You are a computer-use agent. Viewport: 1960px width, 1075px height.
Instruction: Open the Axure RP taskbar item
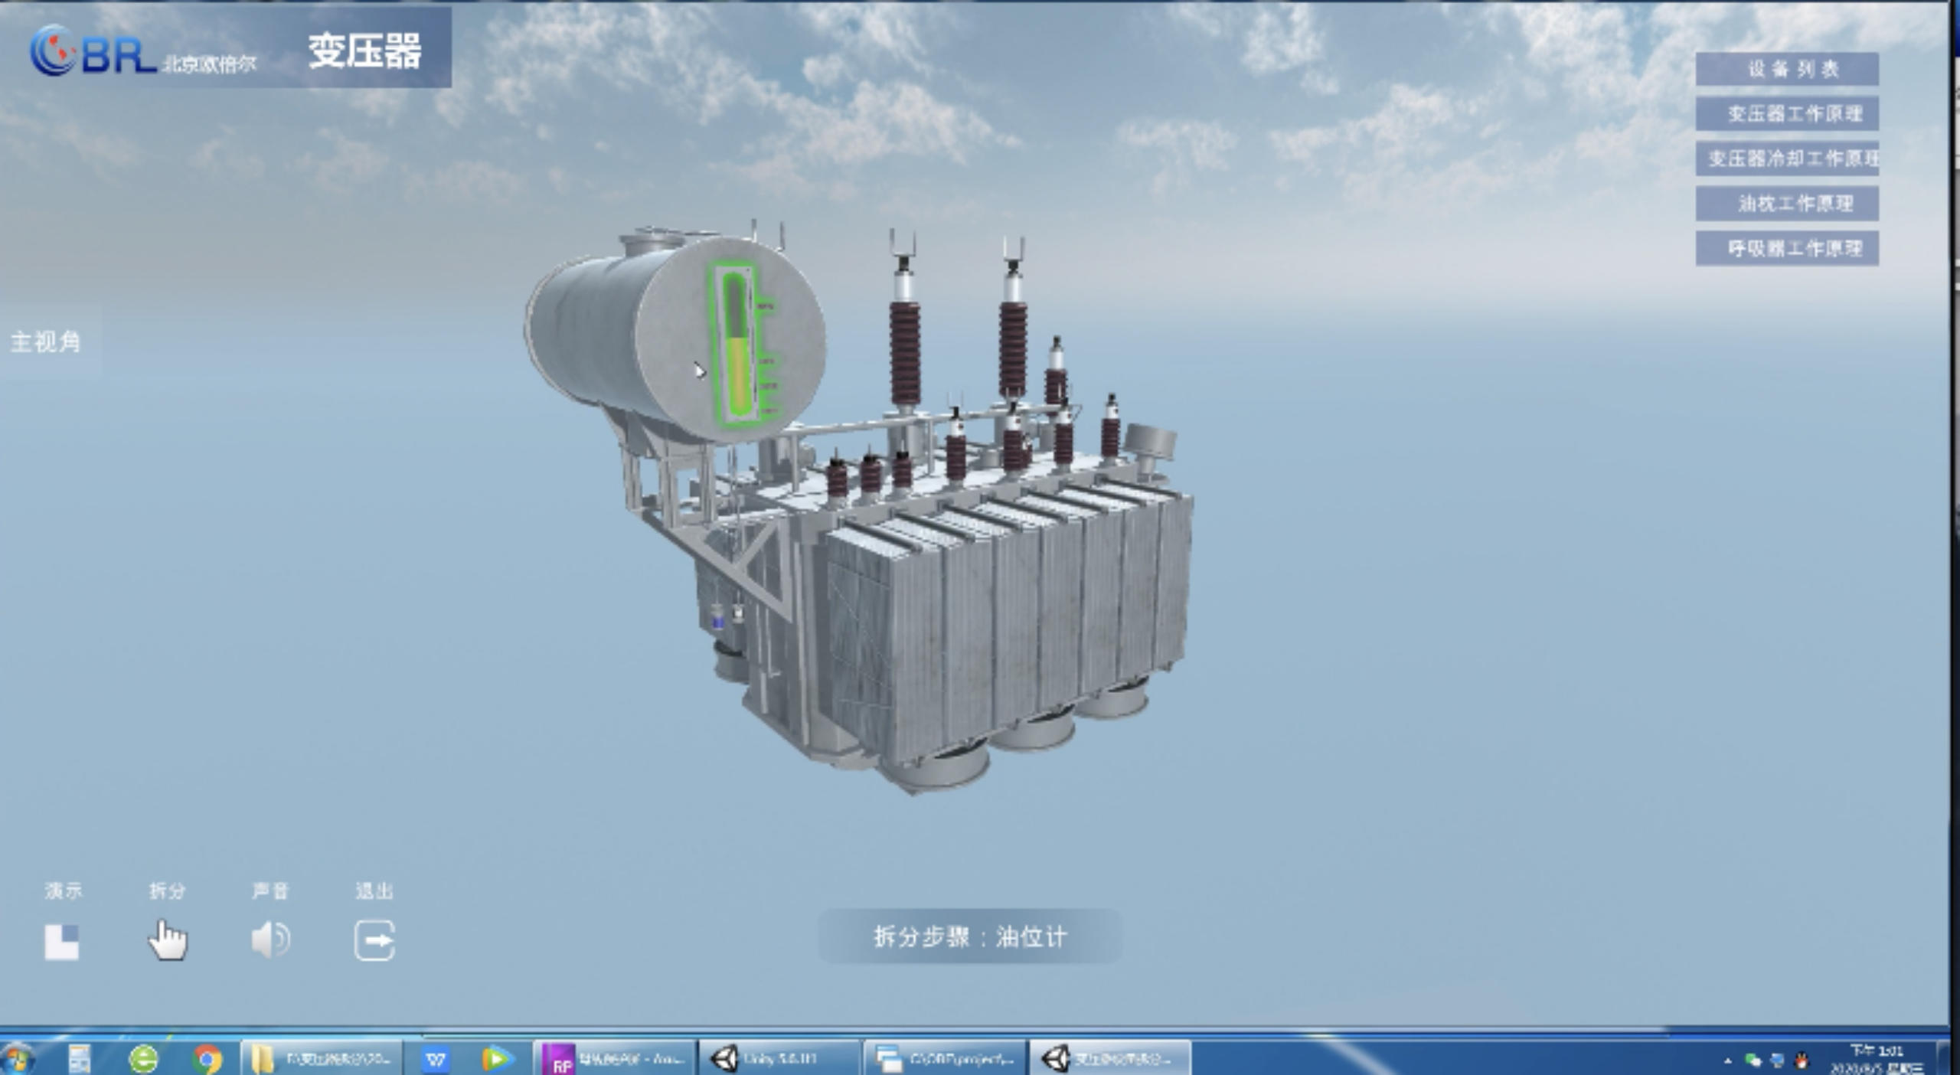[616, 1060]
